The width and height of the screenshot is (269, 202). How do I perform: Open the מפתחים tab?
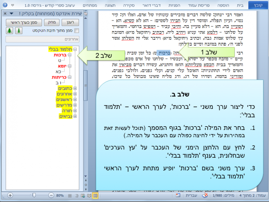click(x=90, y=5)
